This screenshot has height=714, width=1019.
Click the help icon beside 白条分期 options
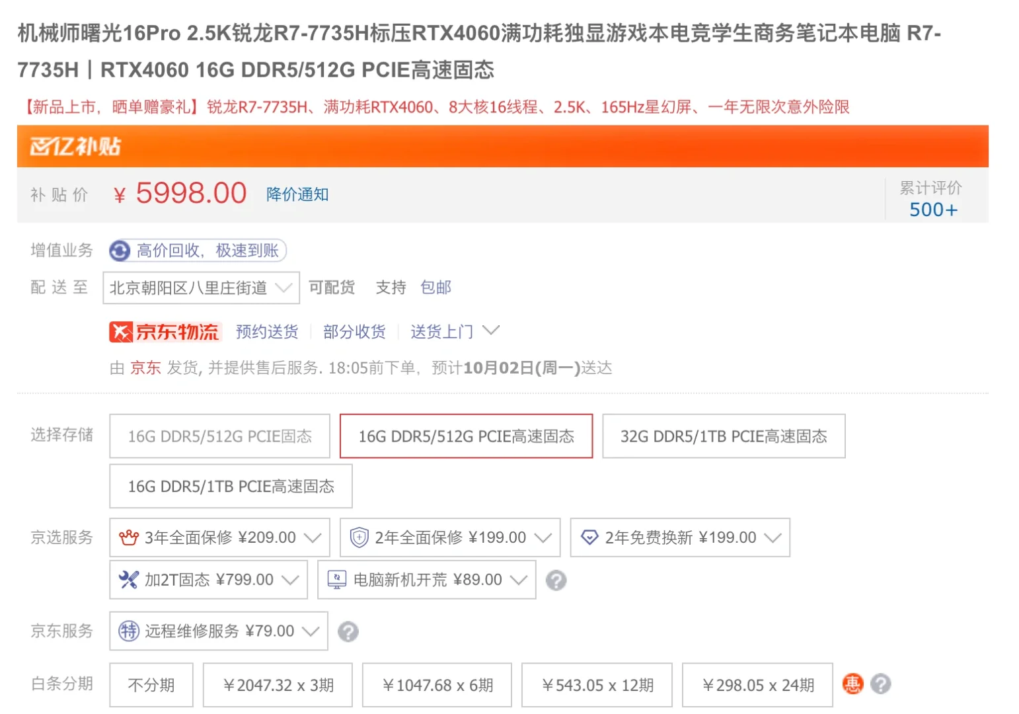[x=880, y=684]
